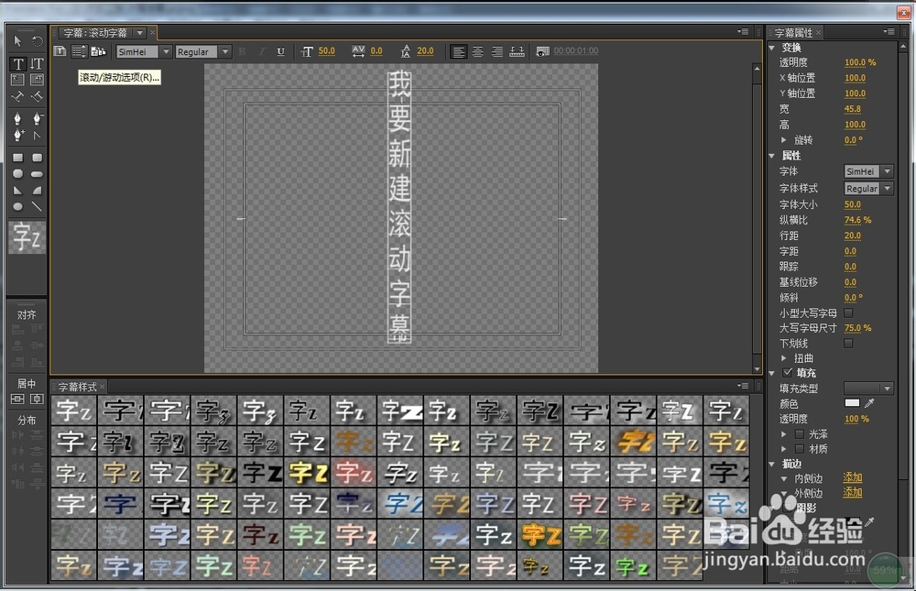
Task: Select the Rectangle shape tool
Action: pyautogui.click(x=17, y=158)
